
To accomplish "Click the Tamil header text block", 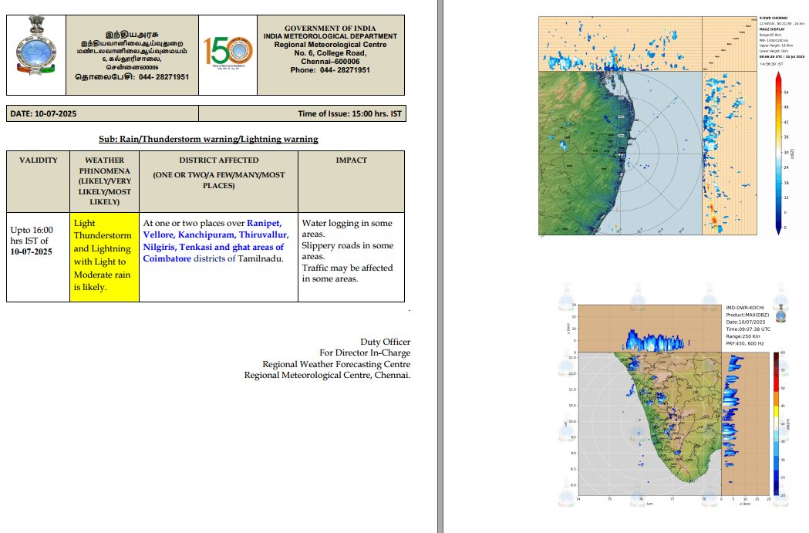I will 132,56.
